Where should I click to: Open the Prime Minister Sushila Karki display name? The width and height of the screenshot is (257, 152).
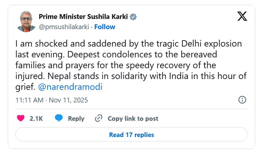[x=83, y=17]
